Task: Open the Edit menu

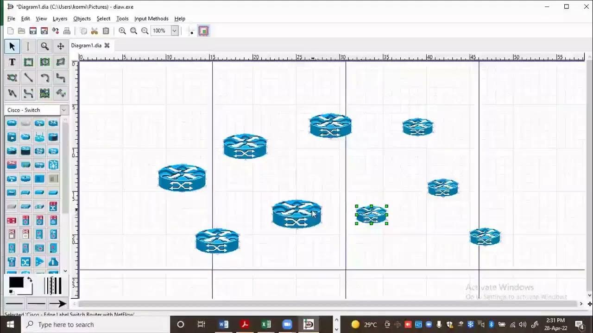Action: pyautogui.click(x=25, y=18)
